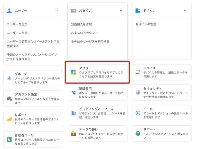Open the グループ card title

pos(21,74)
